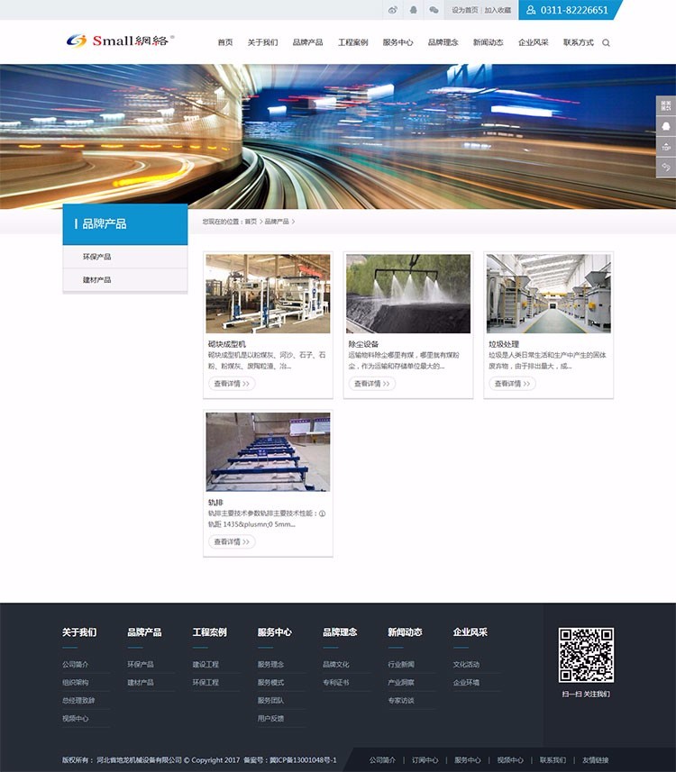Open footer link 总经理致辞
The height and width of the screenshot is (772, 676).
(78, 700)
